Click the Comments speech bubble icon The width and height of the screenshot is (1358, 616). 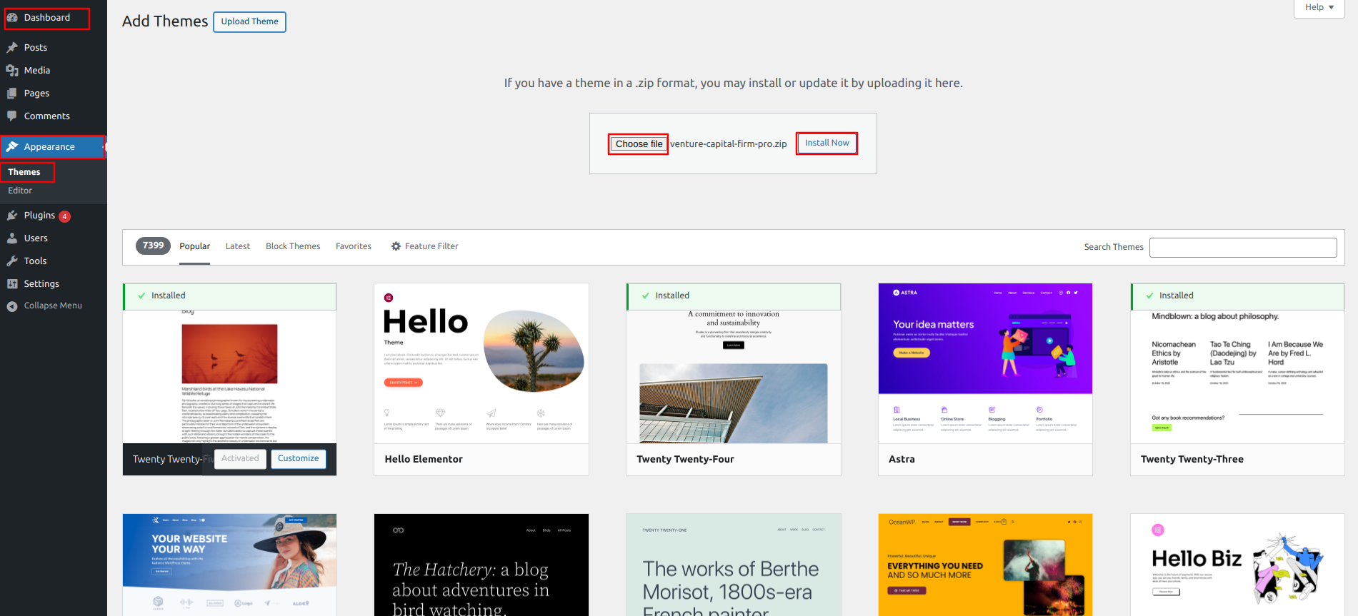[x=12, y=116]
